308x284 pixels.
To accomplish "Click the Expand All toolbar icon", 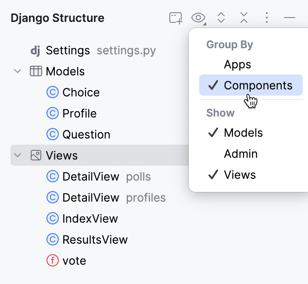I will [x=221, y=18].
